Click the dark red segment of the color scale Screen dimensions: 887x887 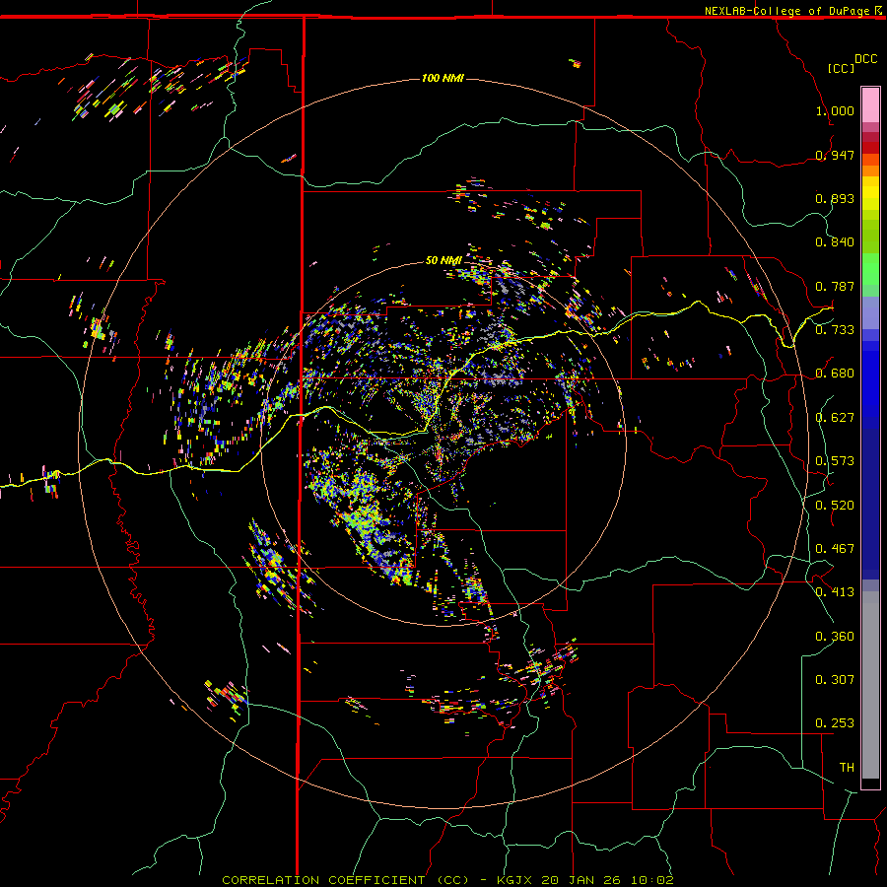870,147
